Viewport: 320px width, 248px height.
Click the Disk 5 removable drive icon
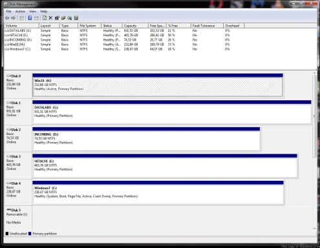click(x=8, y=210)
